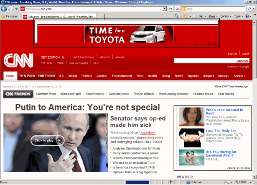The width and height of the screenshot is (257, 185).
Task: Select the Home navigation tab
Action: (10, 76)
